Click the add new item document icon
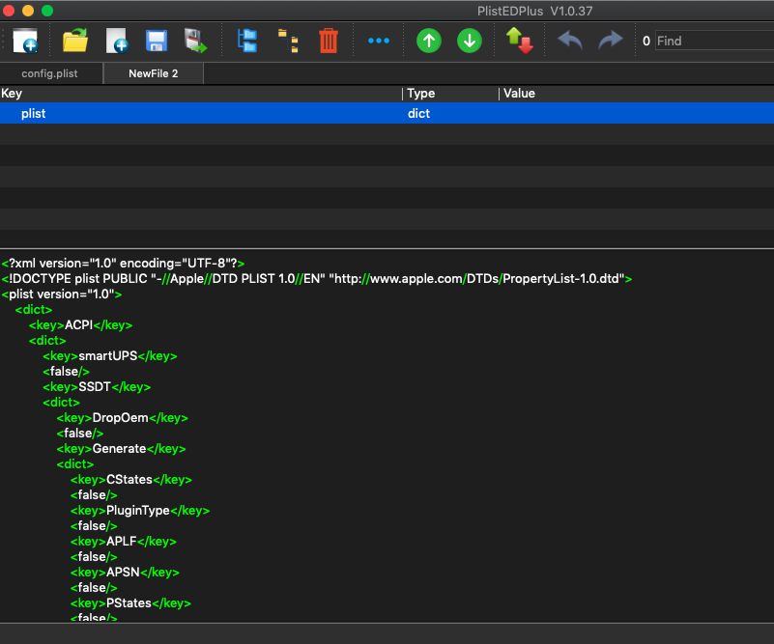 (117, 41)
